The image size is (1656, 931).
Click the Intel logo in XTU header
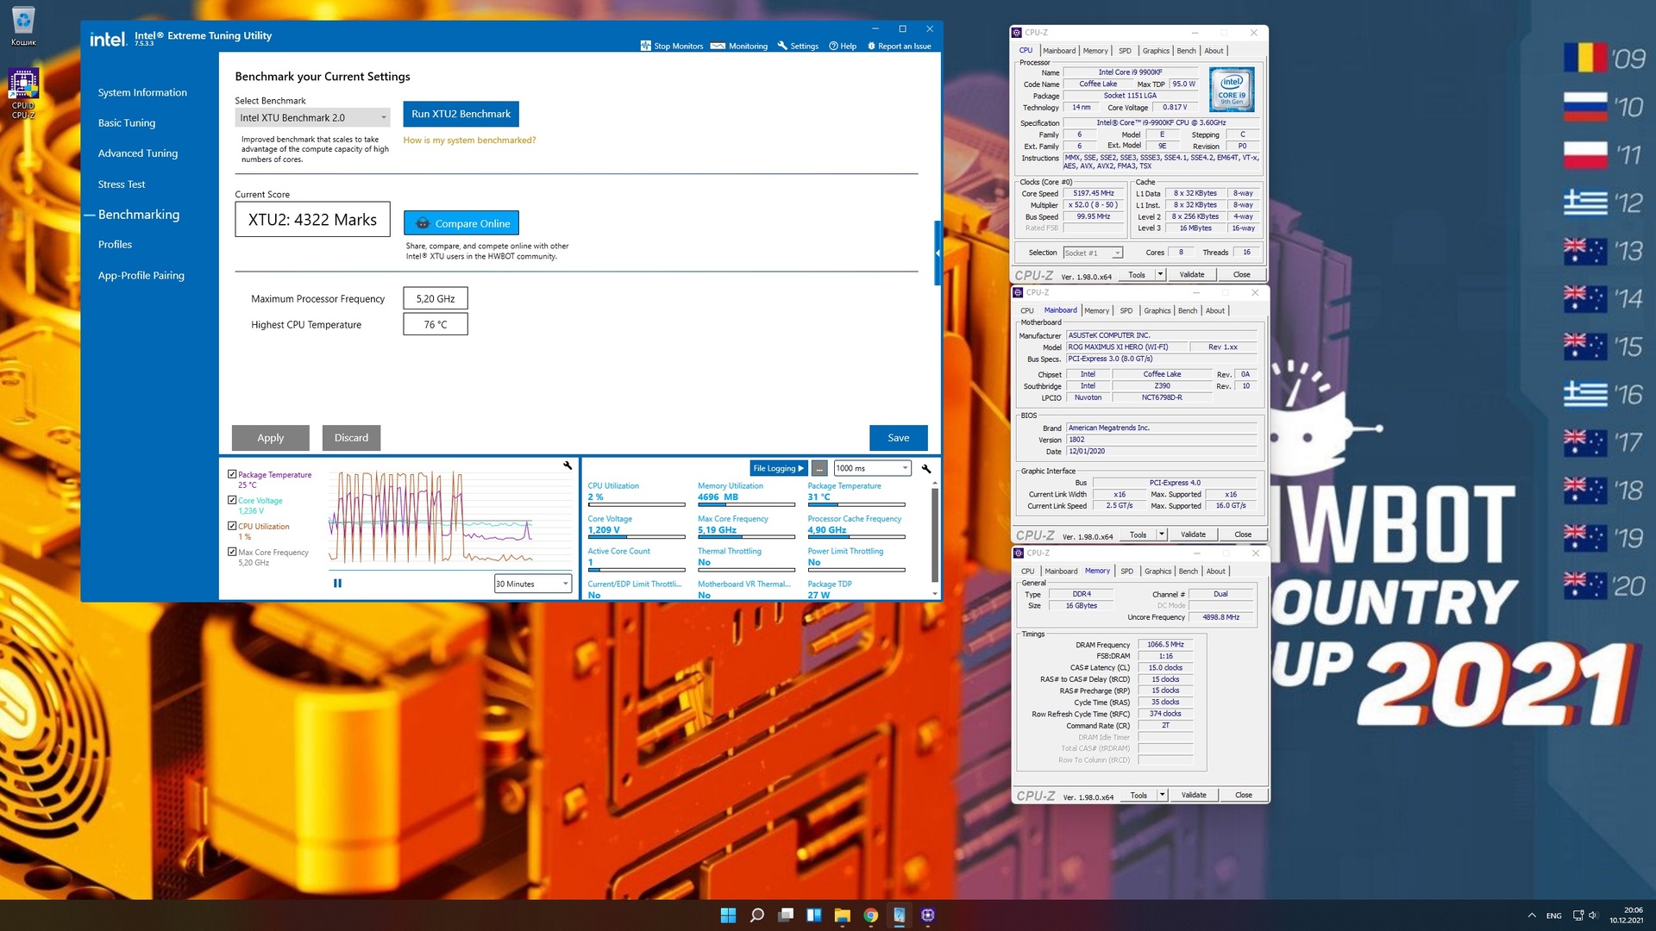pyautogui.click(x=108, y=40)
